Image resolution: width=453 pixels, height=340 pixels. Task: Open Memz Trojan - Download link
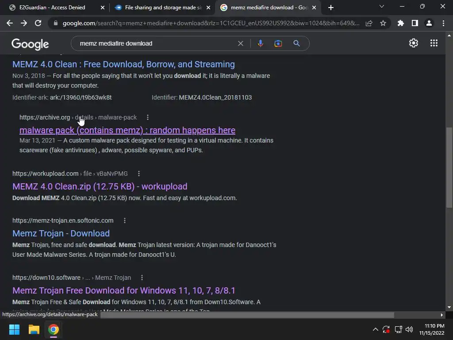coord(61,233)
